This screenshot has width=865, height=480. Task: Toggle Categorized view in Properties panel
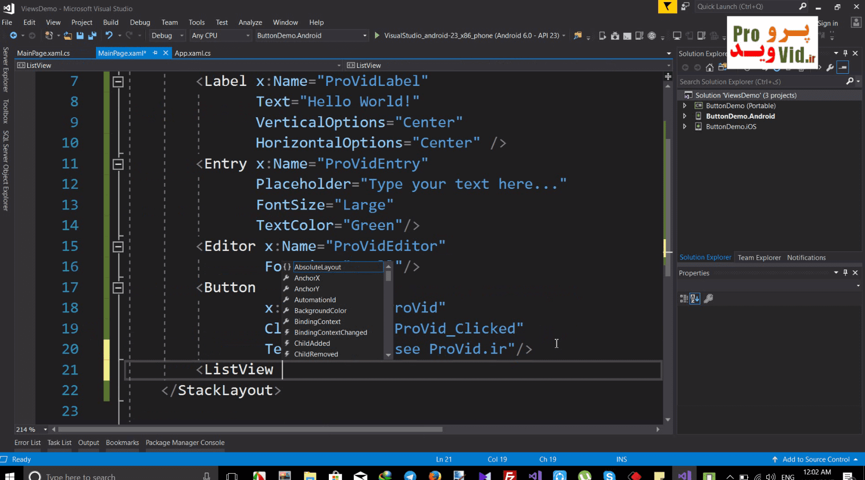click(684, 299)
